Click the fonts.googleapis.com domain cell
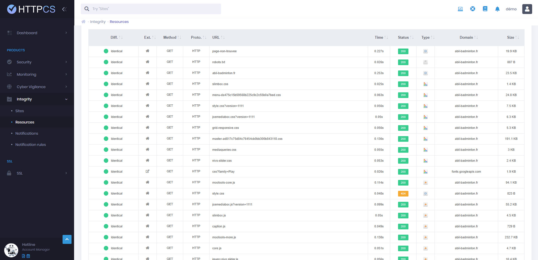 coord(466,171)
